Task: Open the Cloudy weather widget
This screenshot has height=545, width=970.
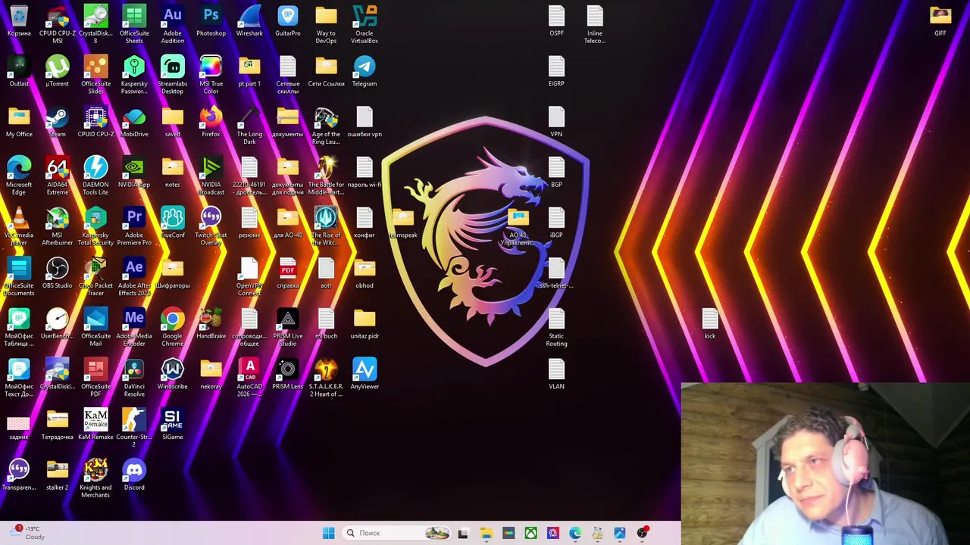Action: click(27, 533)
